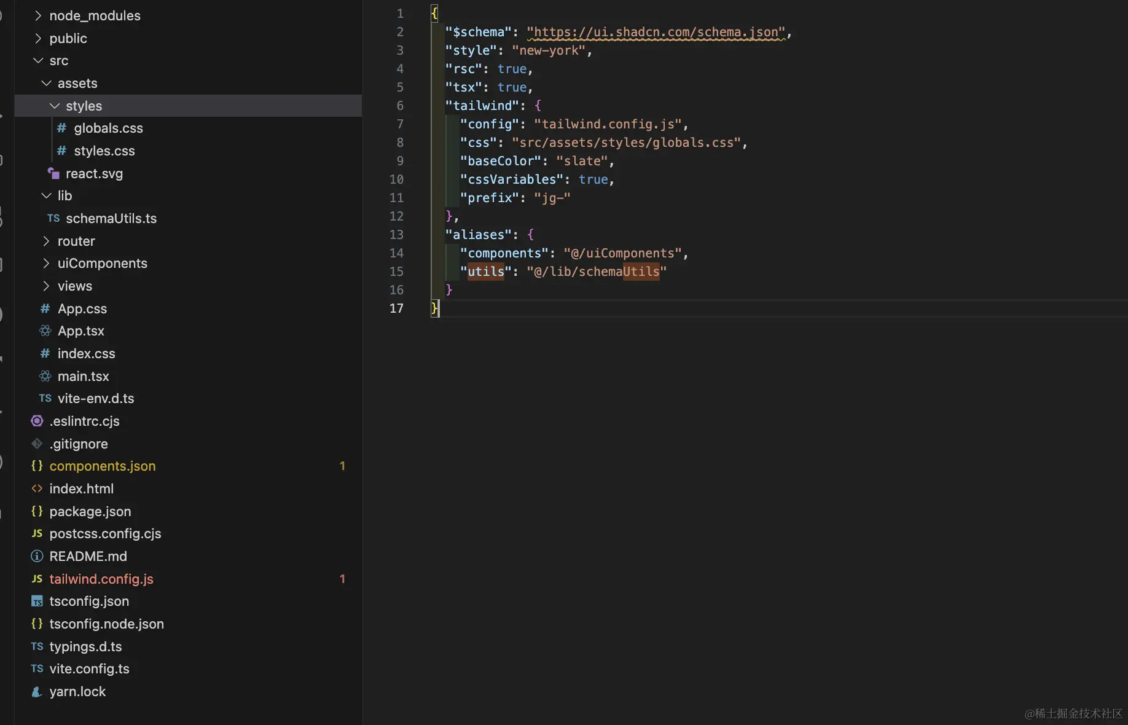Open tsconfig.node.json in the explorer
This screenshot has width=1128, height=725.
[107, 624]
